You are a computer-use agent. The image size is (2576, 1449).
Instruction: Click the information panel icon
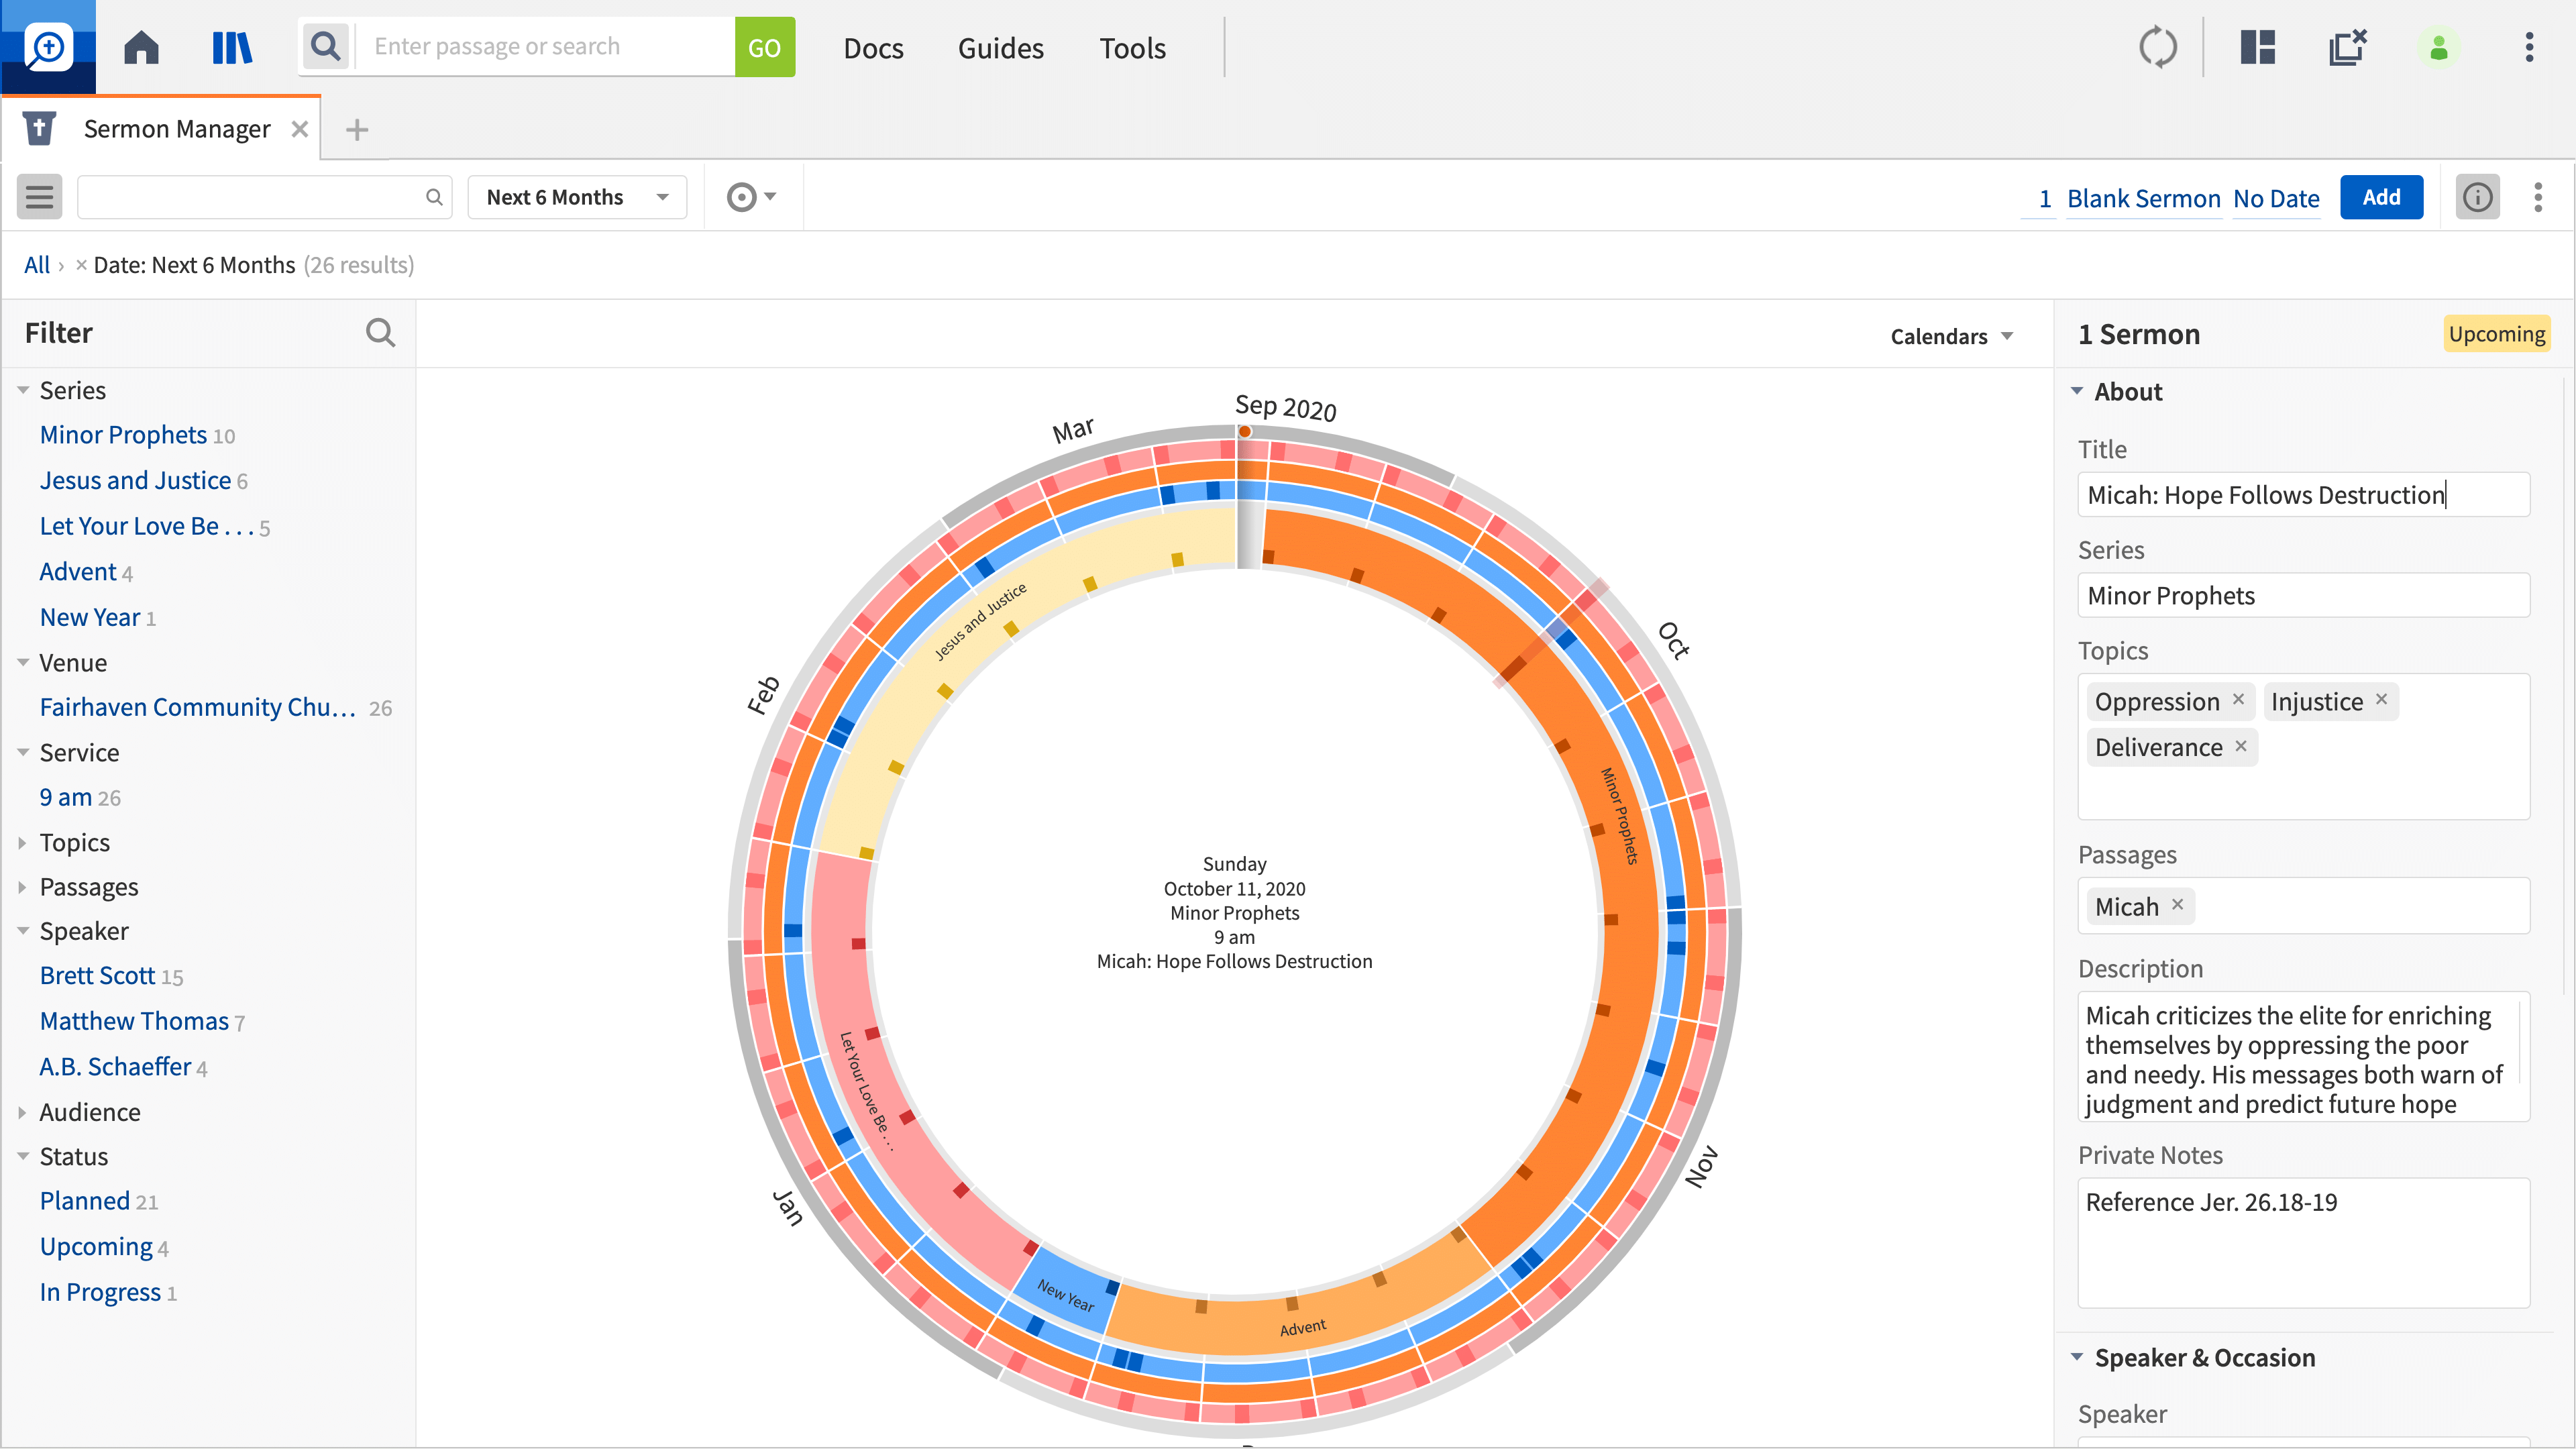point(2477,197)
